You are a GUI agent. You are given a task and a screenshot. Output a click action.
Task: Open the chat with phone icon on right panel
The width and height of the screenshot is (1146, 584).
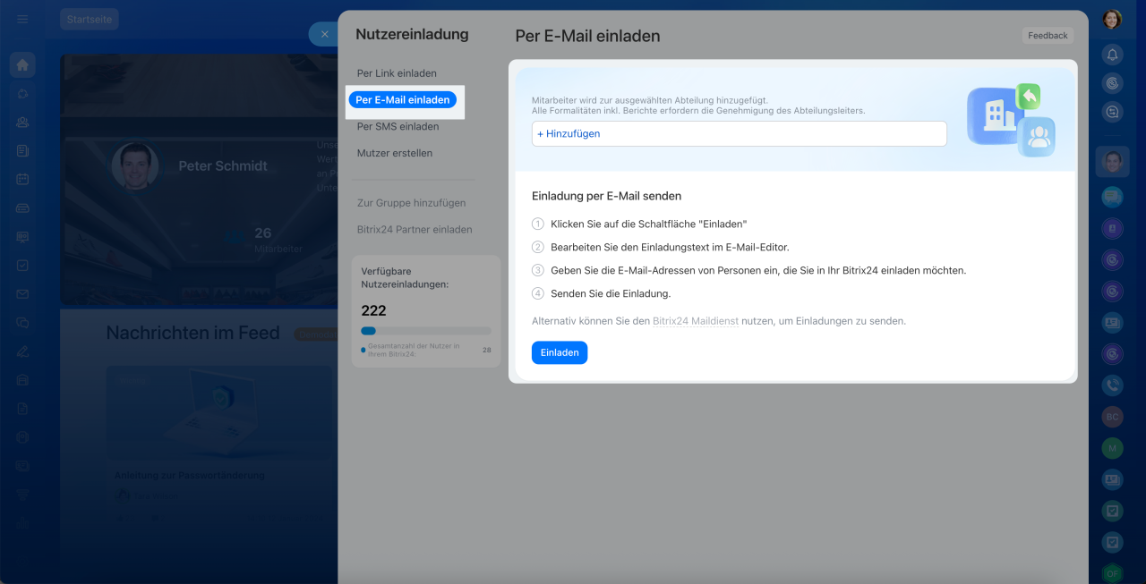[x=1112, y=385]
